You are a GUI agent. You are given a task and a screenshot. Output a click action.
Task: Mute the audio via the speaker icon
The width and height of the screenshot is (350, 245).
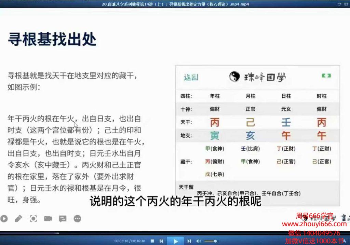[x=199, y=241]
